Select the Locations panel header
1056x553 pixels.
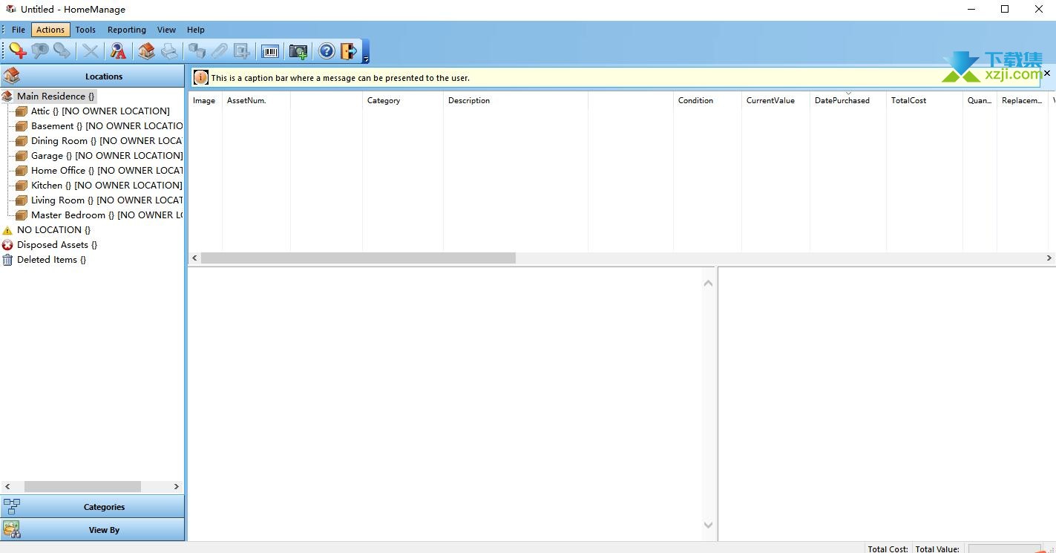92,76
